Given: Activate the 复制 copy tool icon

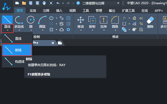Looking at the screenshot, I should tap(92, 20).
